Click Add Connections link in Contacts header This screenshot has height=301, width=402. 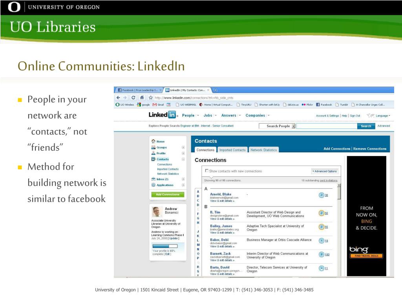click(336, 149)
